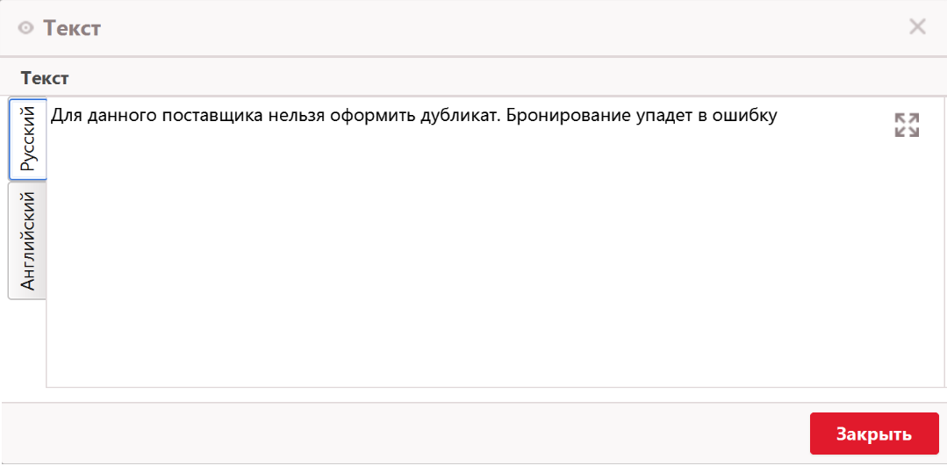Click the eye icon in dialog header
This screenshot has width=947, height=473.
click(25, 28)
